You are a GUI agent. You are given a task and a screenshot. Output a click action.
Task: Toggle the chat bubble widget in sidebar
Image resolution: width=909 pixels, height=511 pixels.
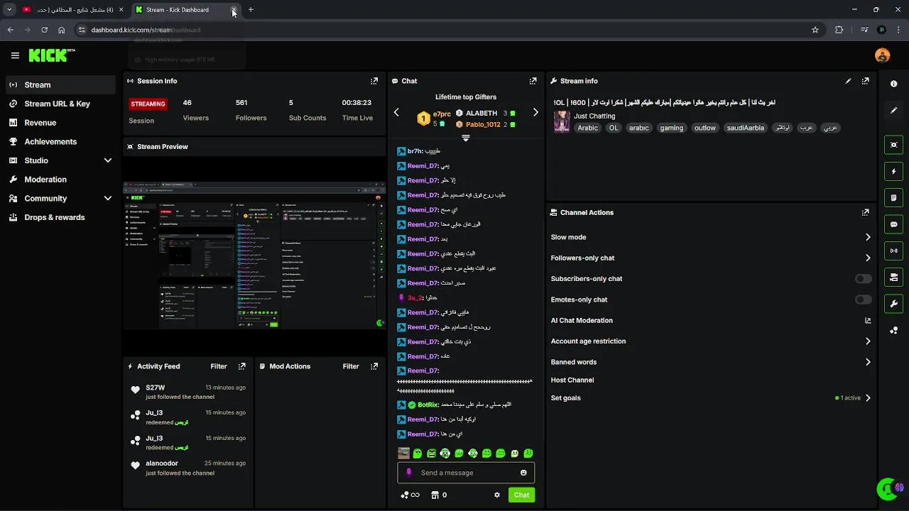coord(893,224)
